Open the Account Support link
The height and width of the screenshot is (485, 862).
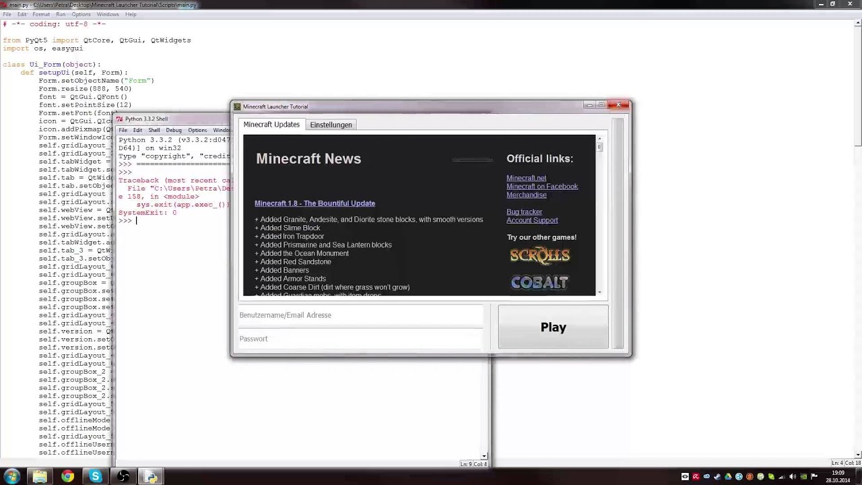click(532, 220)
